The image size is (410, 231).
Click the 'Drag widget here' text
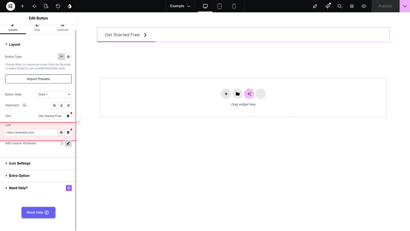[243, 104]
